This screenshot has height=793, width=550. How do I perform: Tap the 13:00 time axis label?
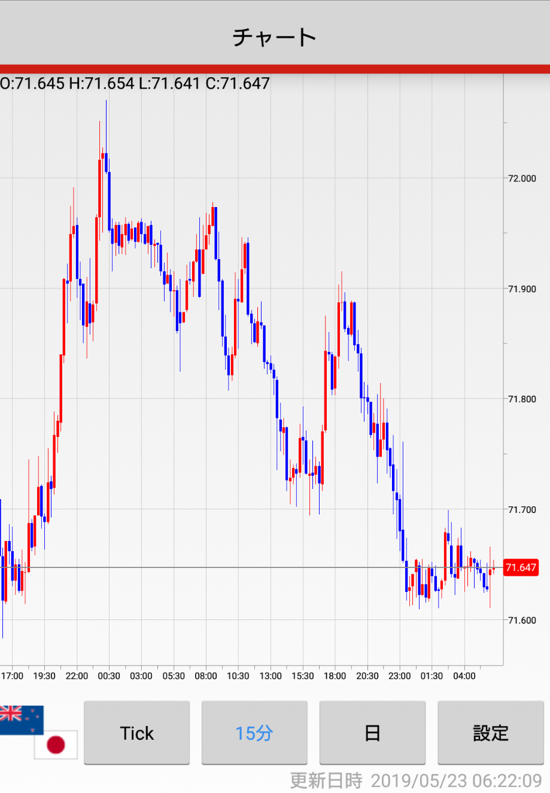pos(271,676)
